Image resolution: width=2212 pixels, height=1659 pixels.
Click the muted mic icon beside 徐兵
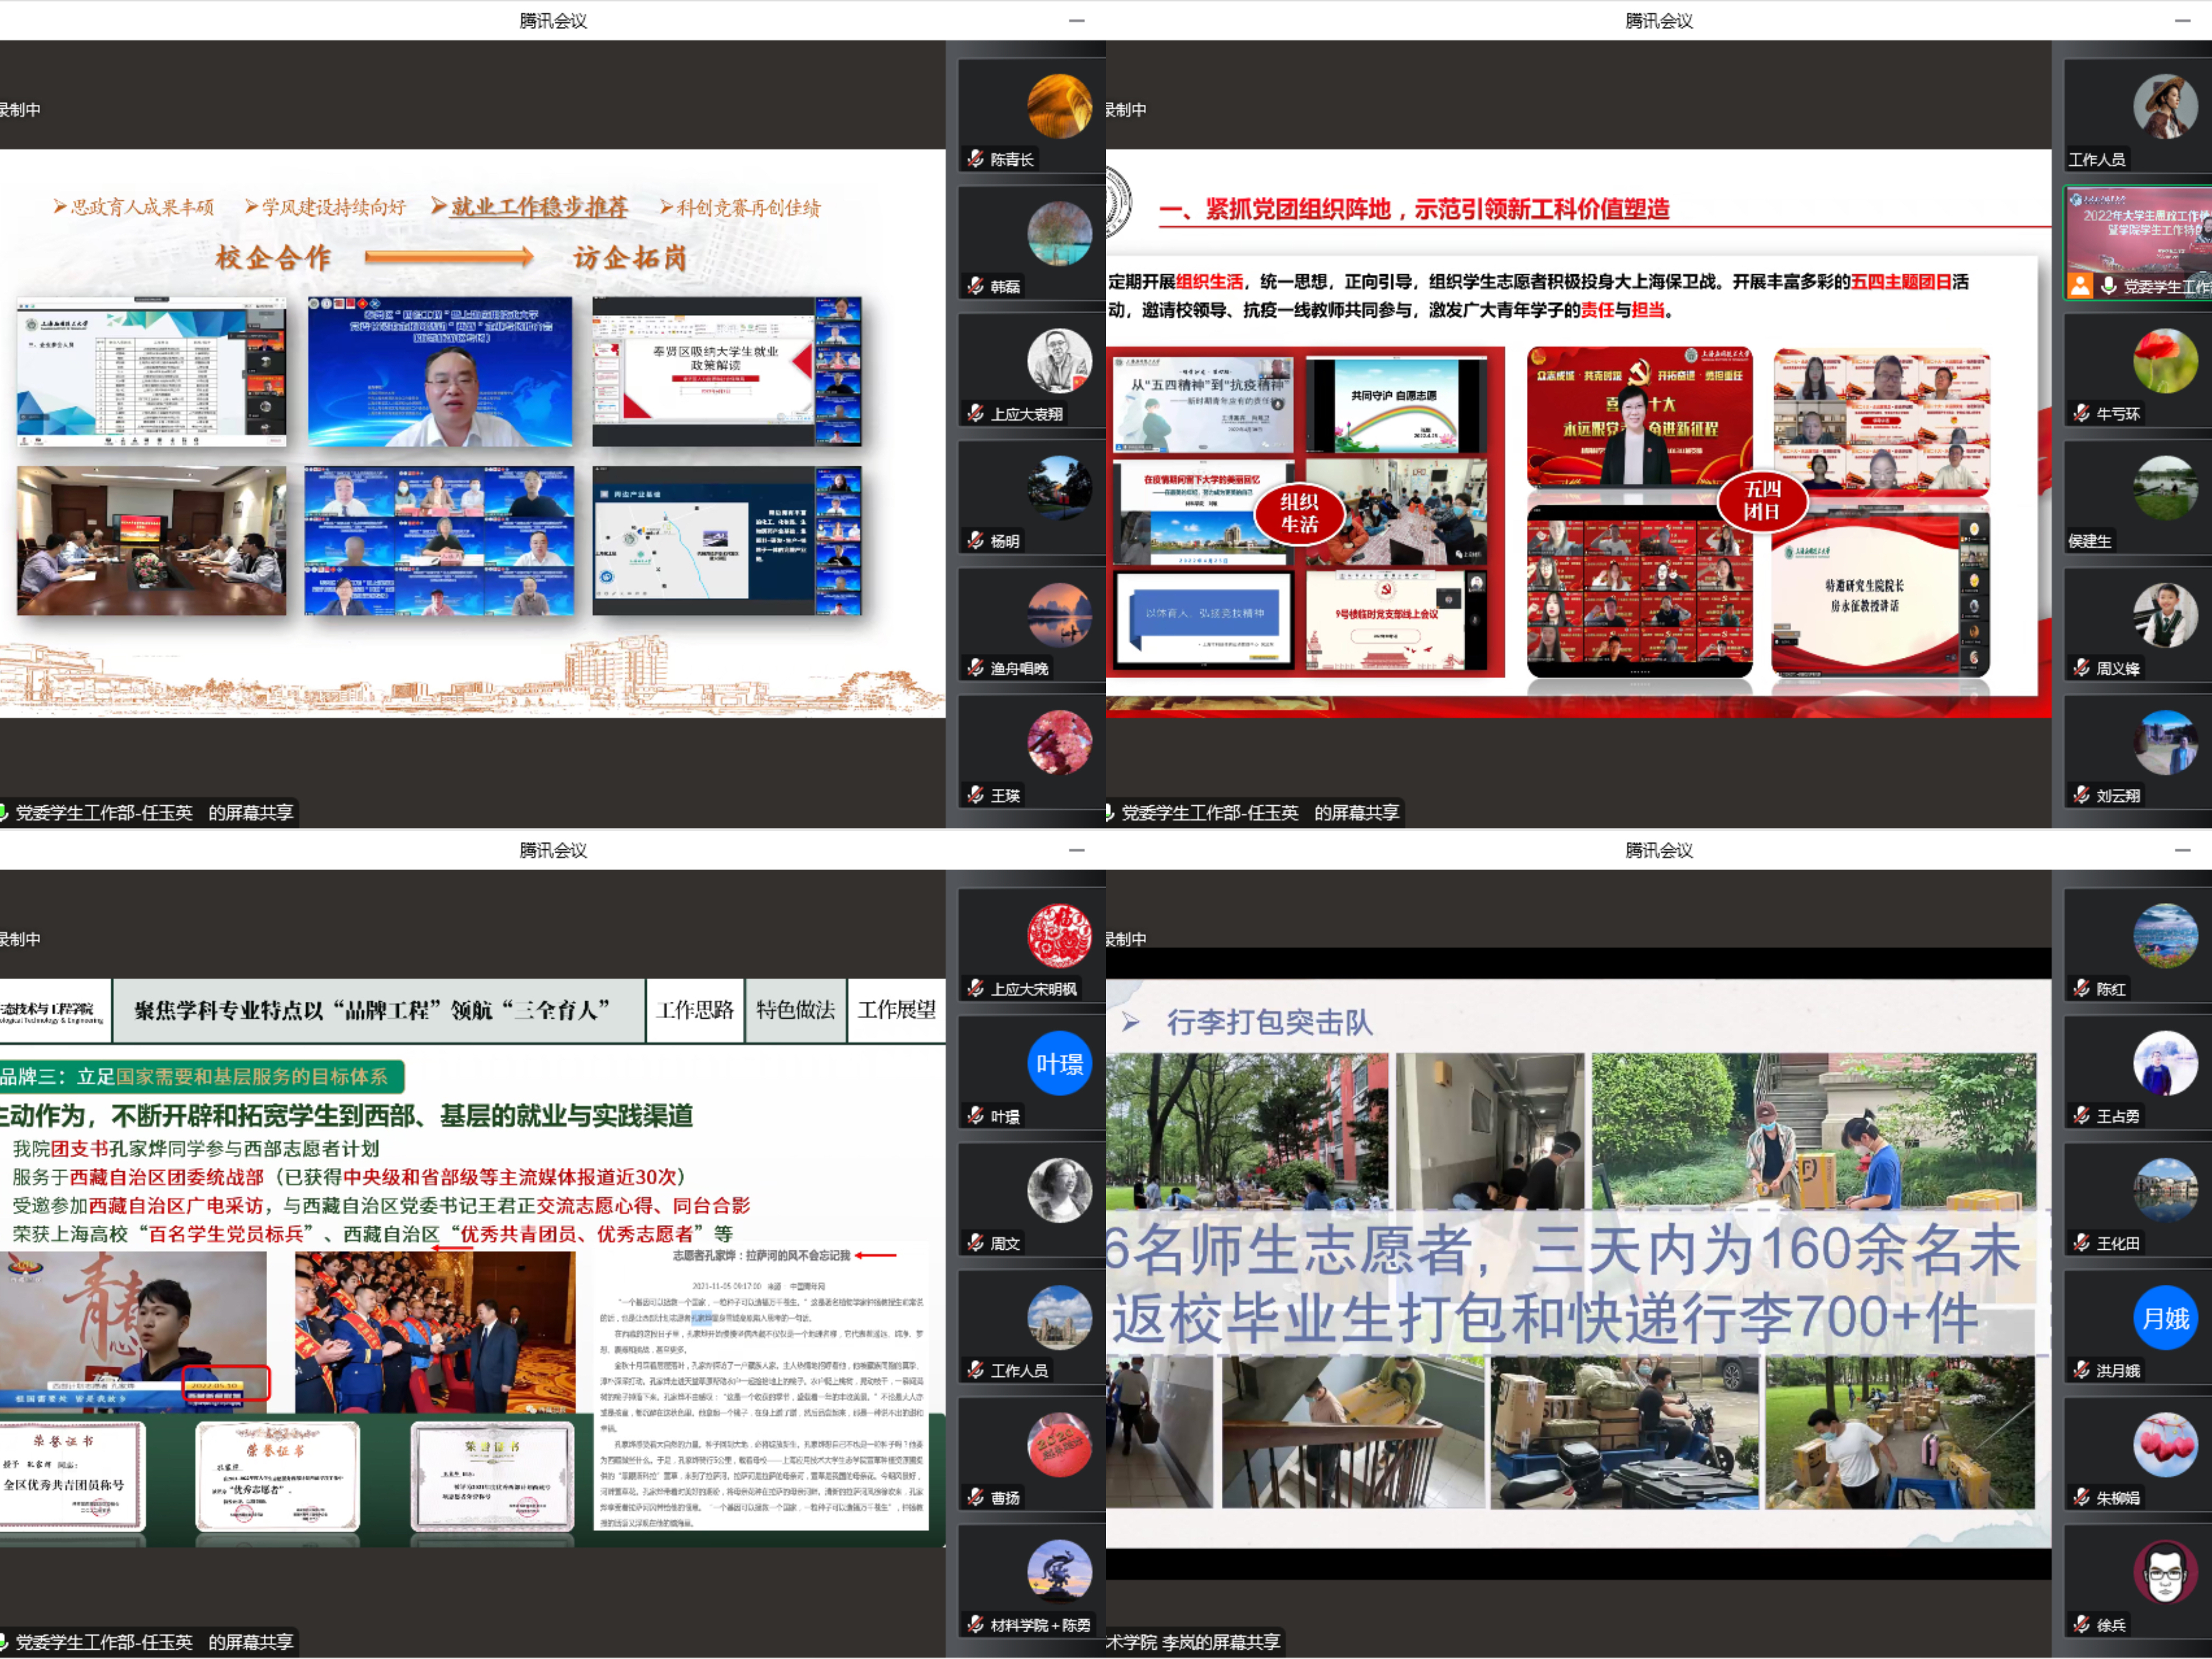2081,1625
